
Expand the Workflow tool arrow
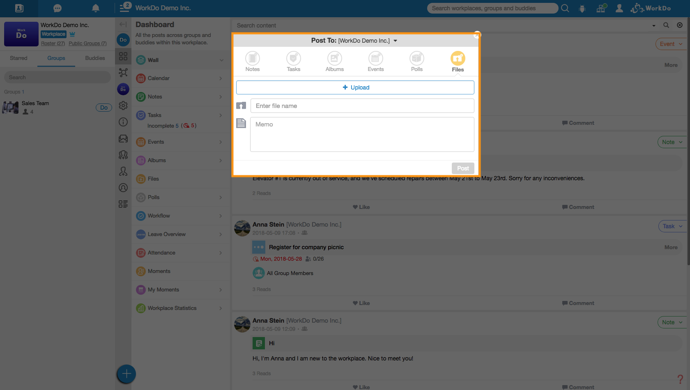click(221, 216)
